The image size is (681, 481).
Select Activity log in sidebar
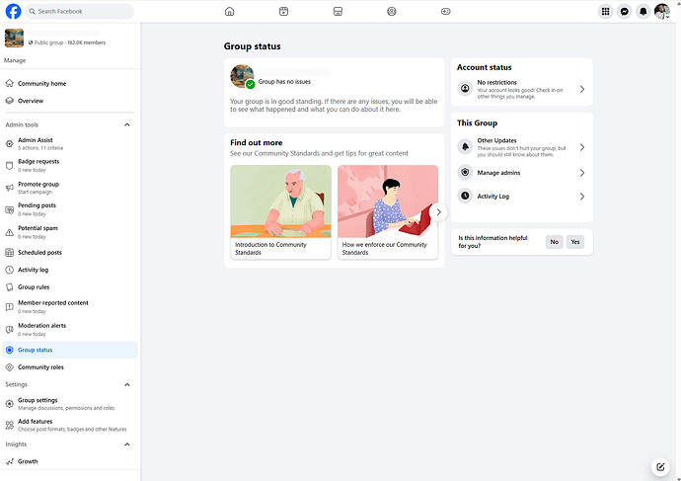(x=33, y=270)
